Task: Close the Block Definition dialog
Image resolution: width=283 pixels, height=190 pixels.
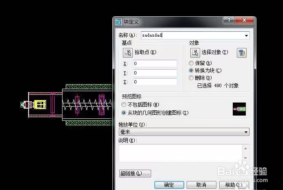Action: (244, 20)
